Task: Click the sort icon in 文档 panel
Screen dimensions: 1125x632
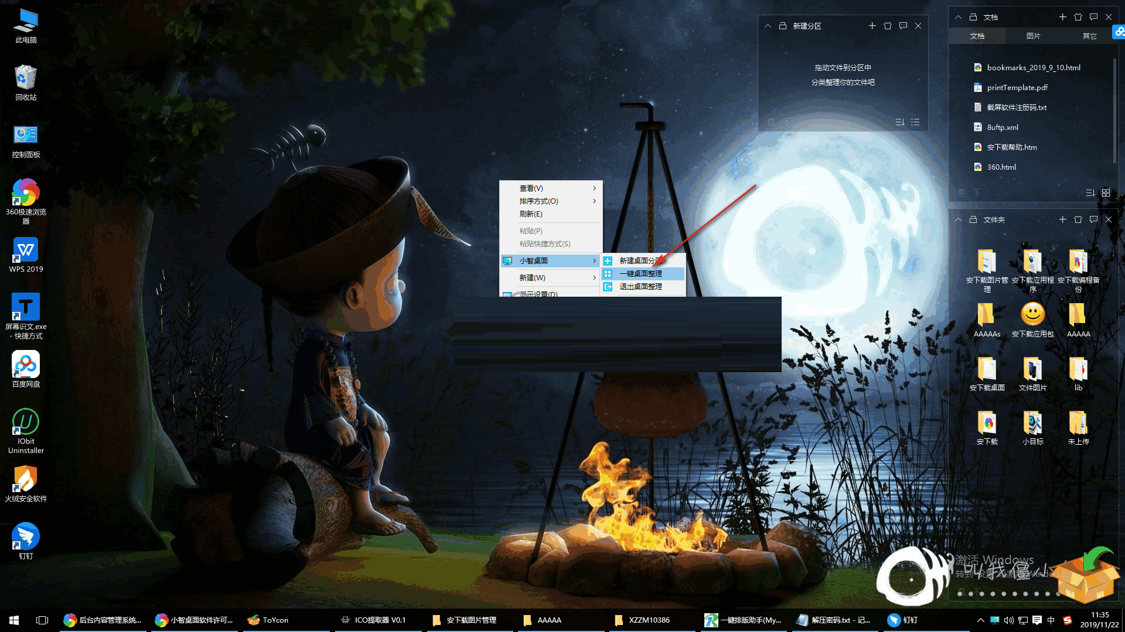Action: pos(1090,193)
